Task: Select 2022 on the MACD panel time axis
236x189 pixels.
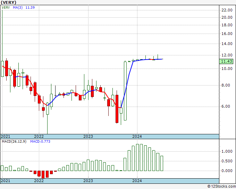Action: [39, 181]
